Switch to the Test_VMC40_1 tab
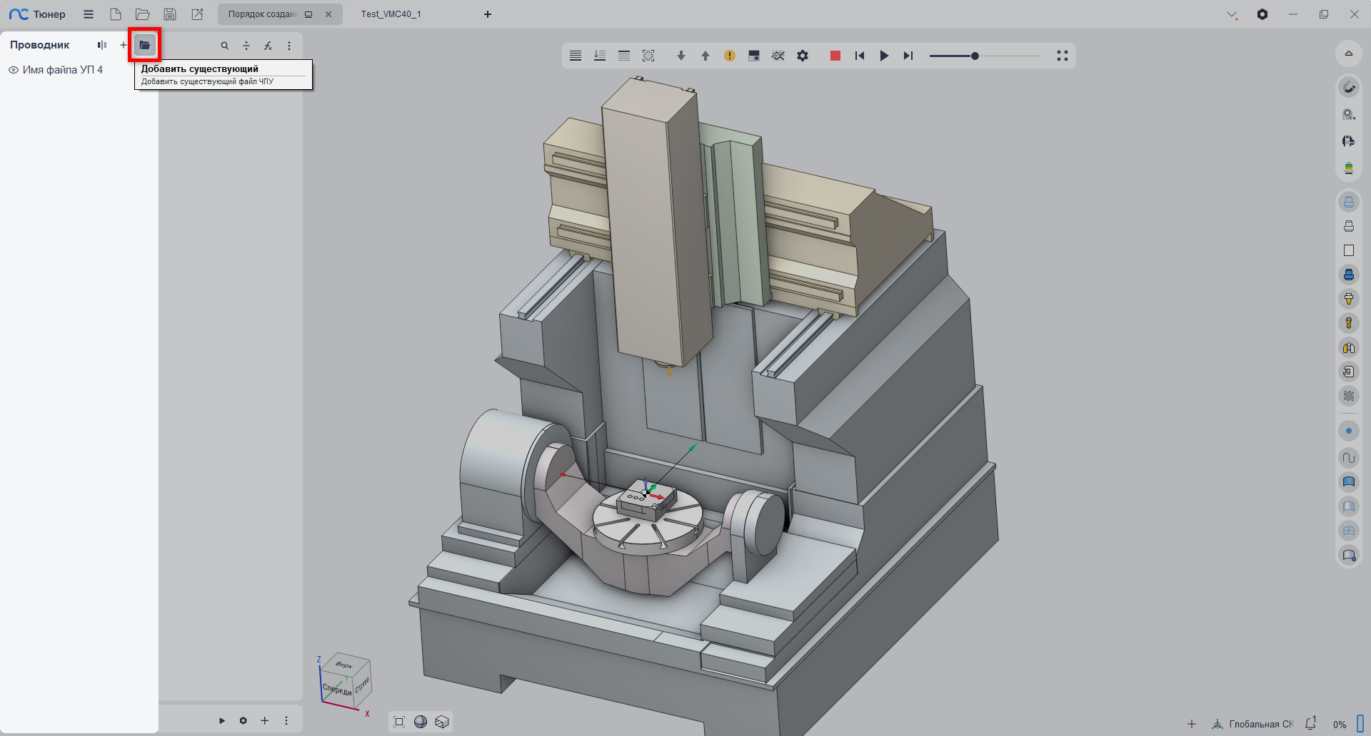Screen dimensions: 1371x736 [x=391, y=14]
